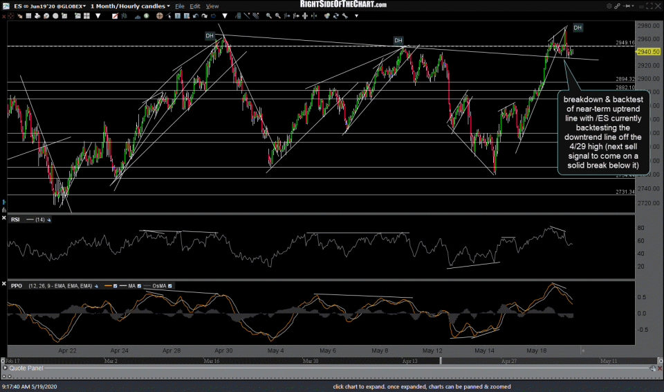664x392 pixels.
Task: Open the File menu
Action: 180,6
